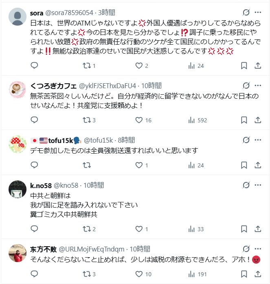
Task: Open more options menu on k.no58's post
Action: [x=258, y=185]
